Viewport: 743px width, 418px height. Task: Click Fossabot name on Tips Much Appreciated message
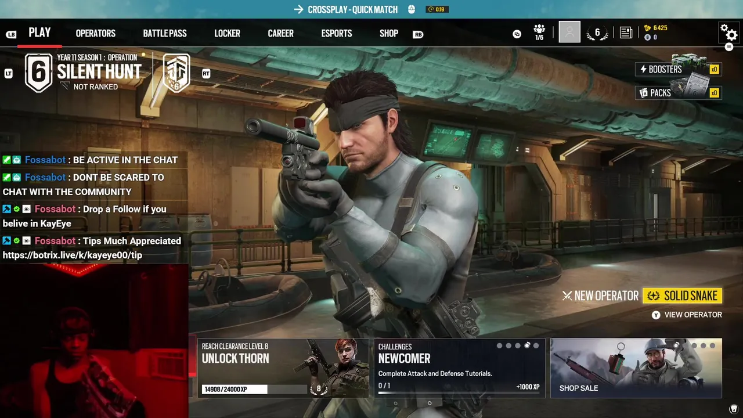coord(55,241)
